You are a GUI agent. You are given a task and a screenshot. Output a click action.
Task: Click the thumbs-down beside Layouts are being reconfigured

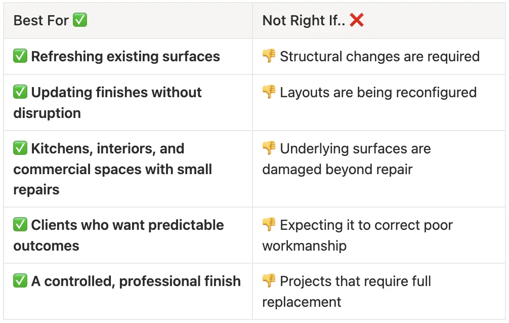point(269,92)
